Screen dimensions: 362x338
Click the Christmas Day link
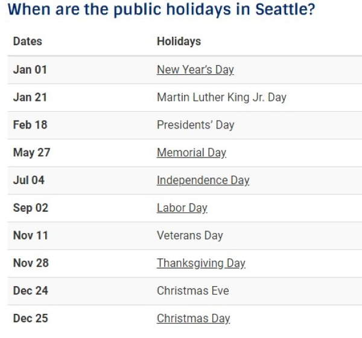click(193, 319)
